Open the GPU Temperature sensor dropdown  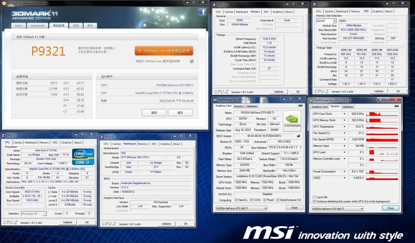click(x=344, y=127)
